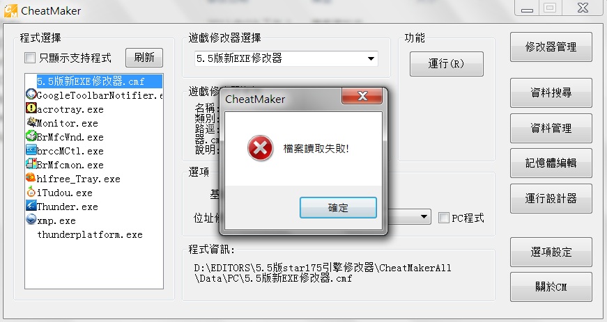
Task: Click the iTudou.exe icon
Action: [31, 191]
